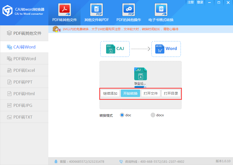
Task: Minimize the converter window
Action: pos(209,3)
